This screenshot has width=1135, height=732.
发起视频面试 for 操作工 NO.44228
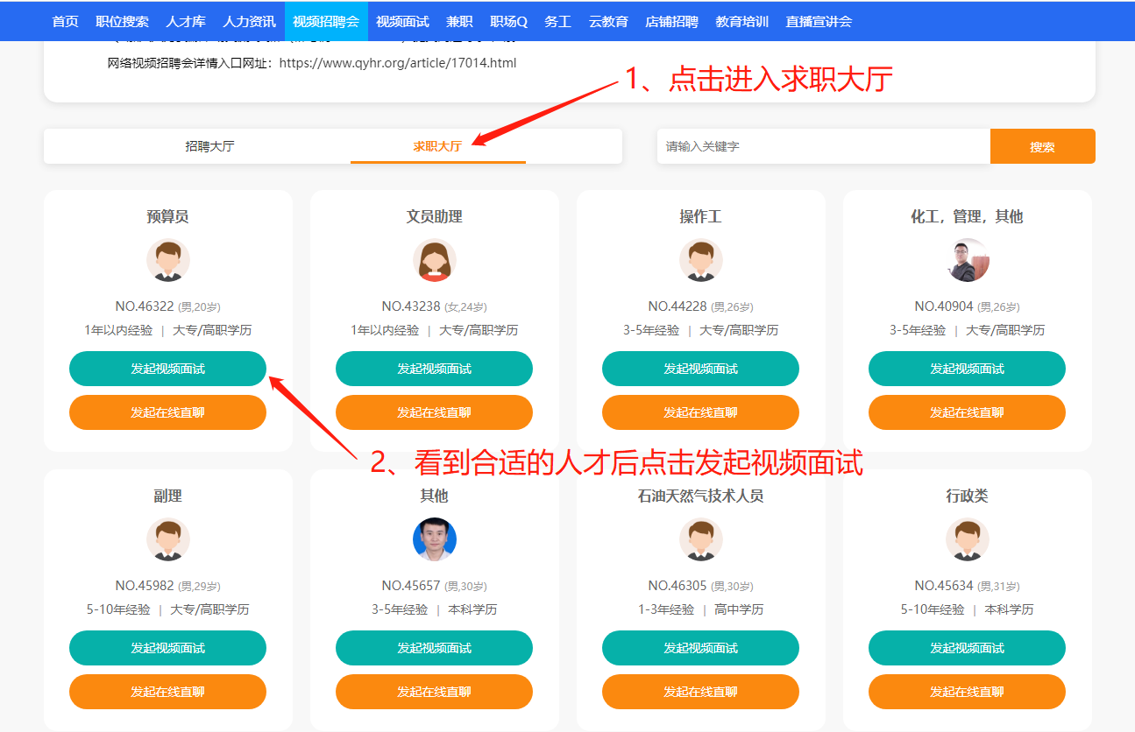click(x=699, y=369)
